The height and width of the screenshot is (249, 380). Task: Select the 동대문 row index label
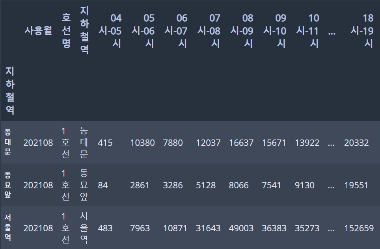8,142
